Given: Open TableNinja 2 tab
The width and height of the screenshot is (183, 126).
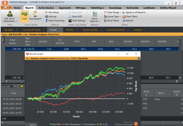Looking at the screenshot, I should click(97, 8).
